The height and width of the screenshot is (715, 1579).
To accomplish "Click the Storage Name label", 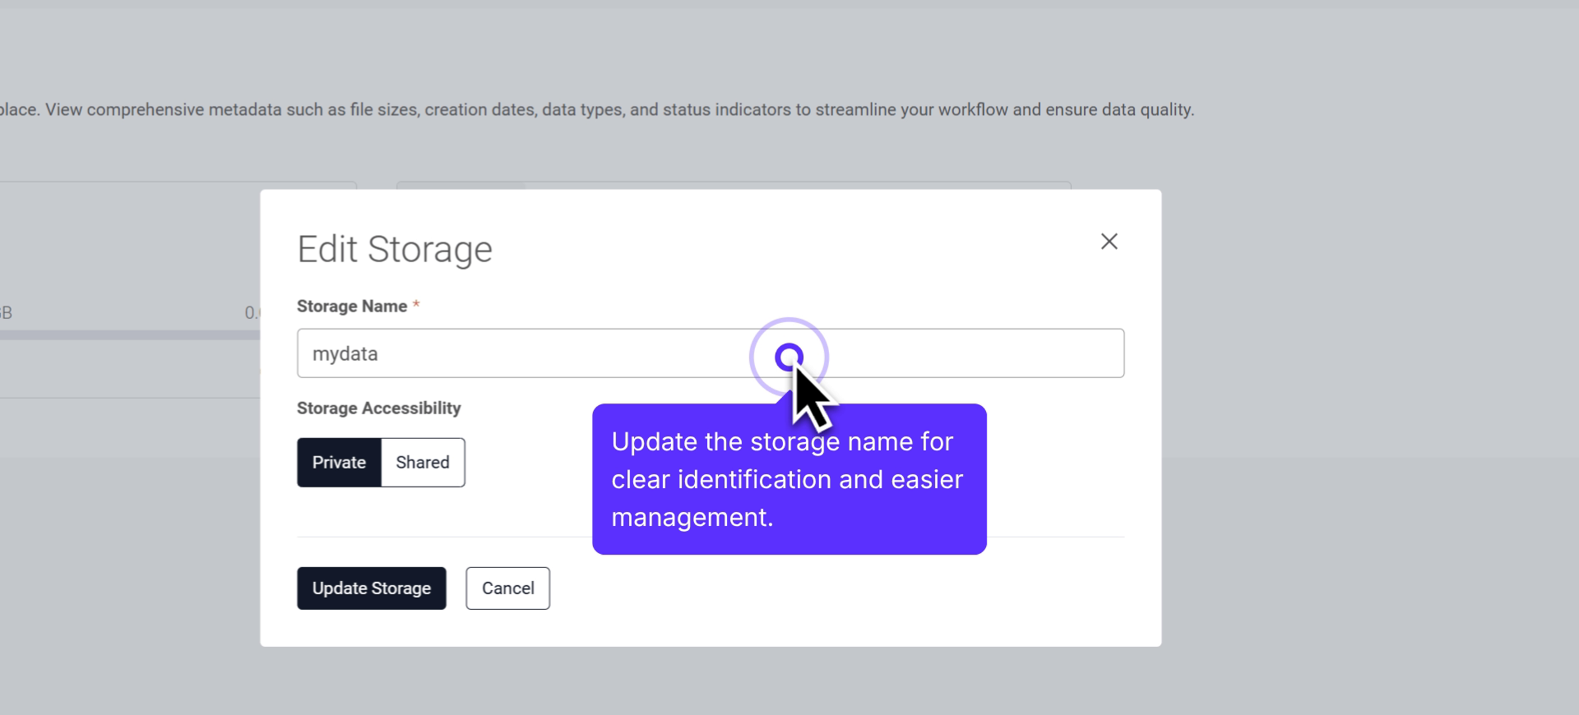I will pyautogui.click(x=352, y=307).
